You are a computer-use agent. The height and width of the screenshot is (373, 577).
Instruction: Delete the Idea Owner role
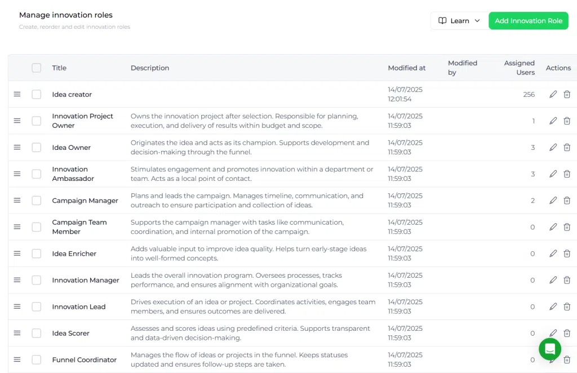coord(567,147)
